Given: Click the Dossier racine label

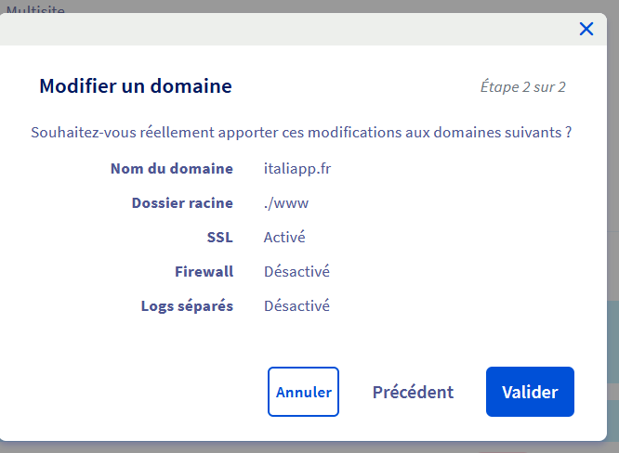Looking at the screenshot, I should (182, 203).
